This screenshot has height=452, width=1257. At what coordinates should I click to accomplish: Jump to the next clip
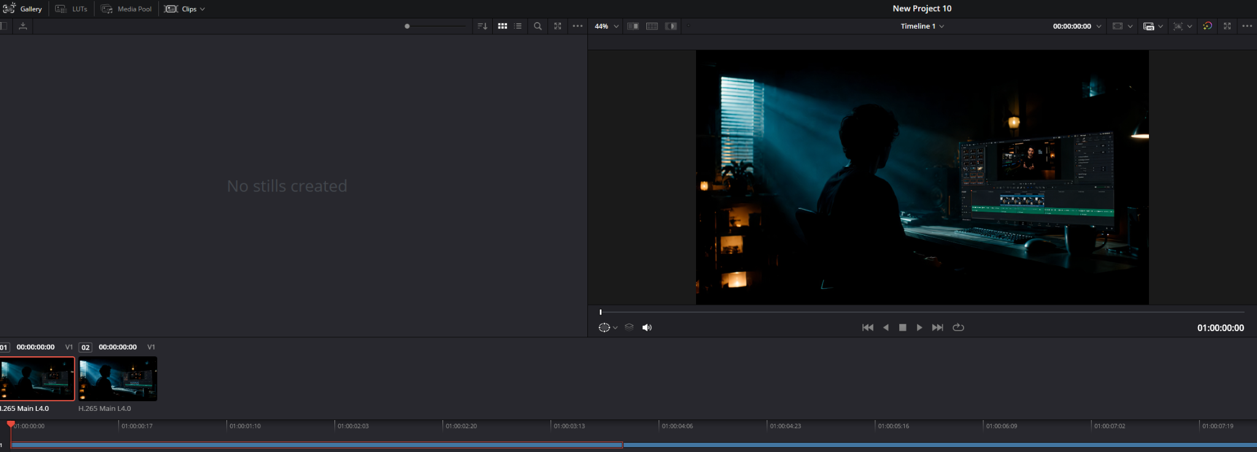coord(937,328)
